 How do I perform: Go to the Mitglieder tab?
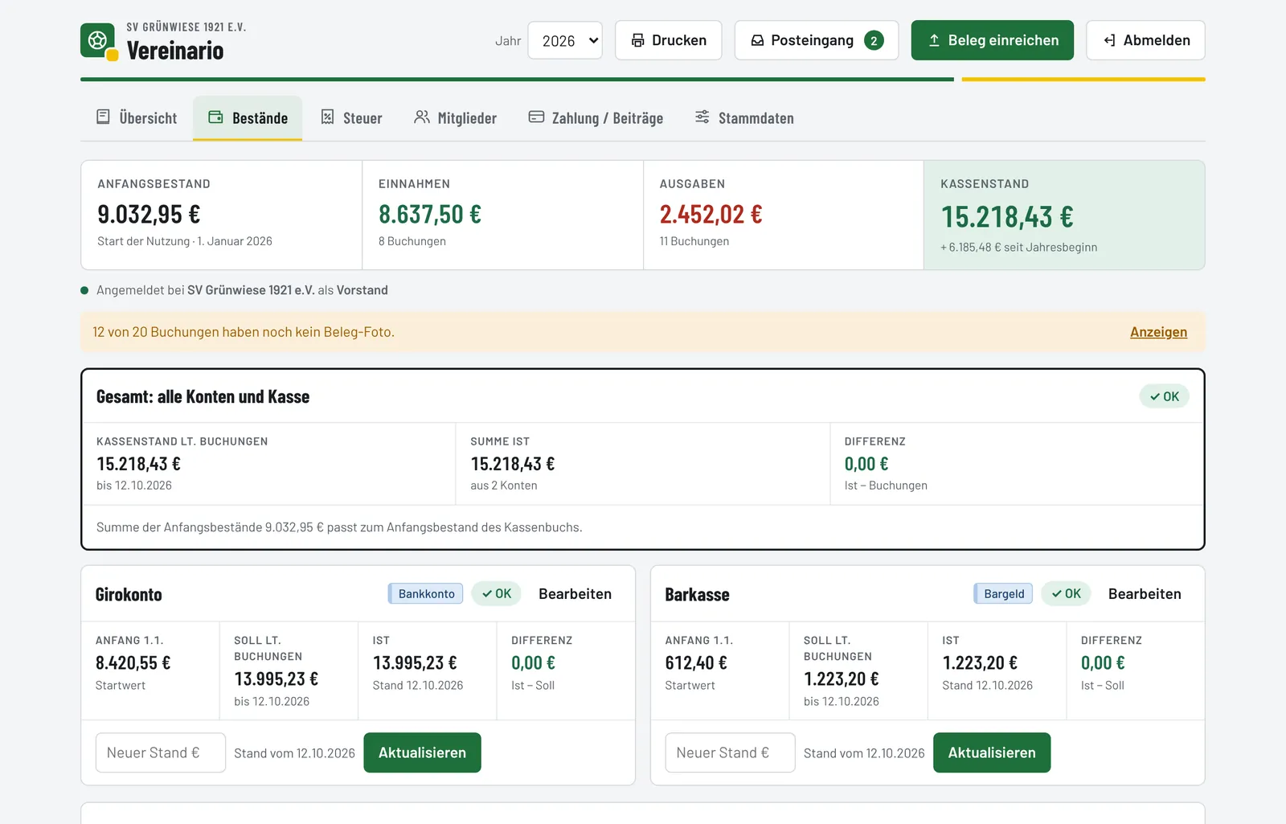(x=456, y=118)
